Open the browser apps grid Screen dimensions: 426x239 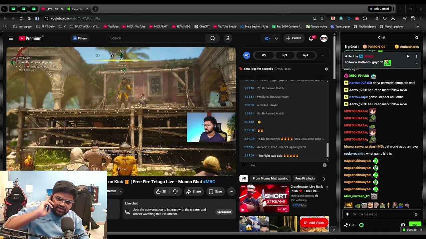(4, 27)
